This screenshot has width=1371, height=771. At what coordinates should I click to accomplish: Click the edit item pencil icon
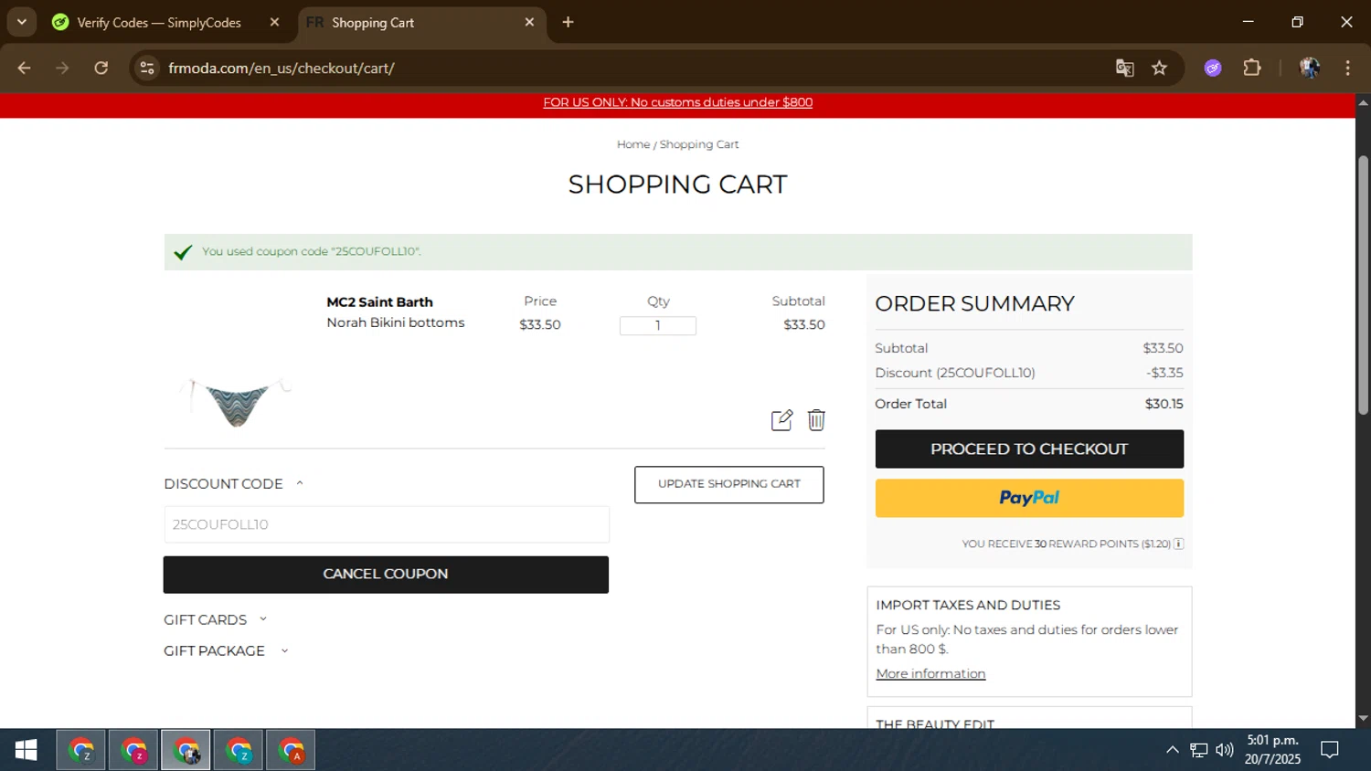781,419
